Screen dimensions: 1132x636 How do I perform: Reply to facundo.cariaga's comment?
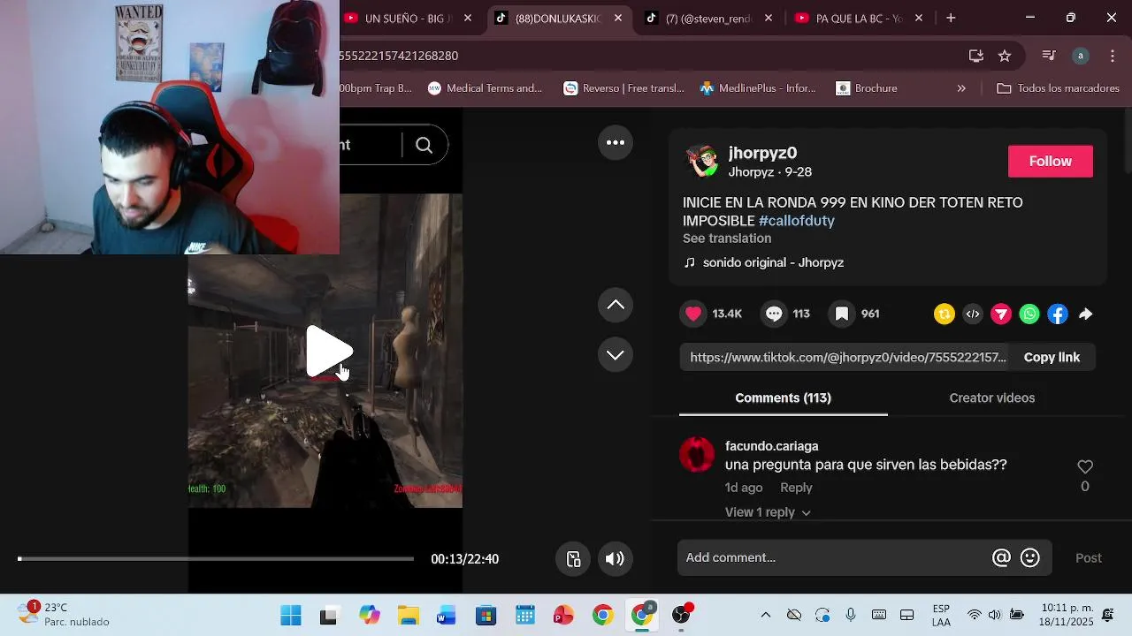point(796,488)
